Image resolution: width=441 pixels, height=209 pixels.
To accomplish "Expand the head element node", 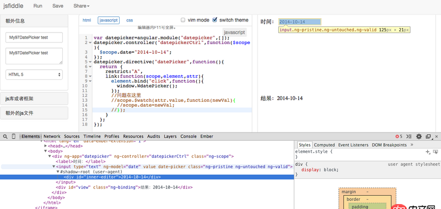I will tap(46, 146).
